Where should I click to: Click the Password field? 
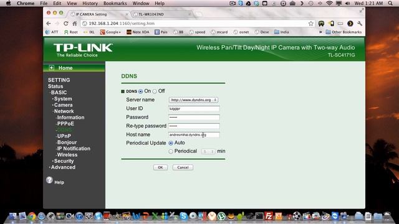(194, 118)
